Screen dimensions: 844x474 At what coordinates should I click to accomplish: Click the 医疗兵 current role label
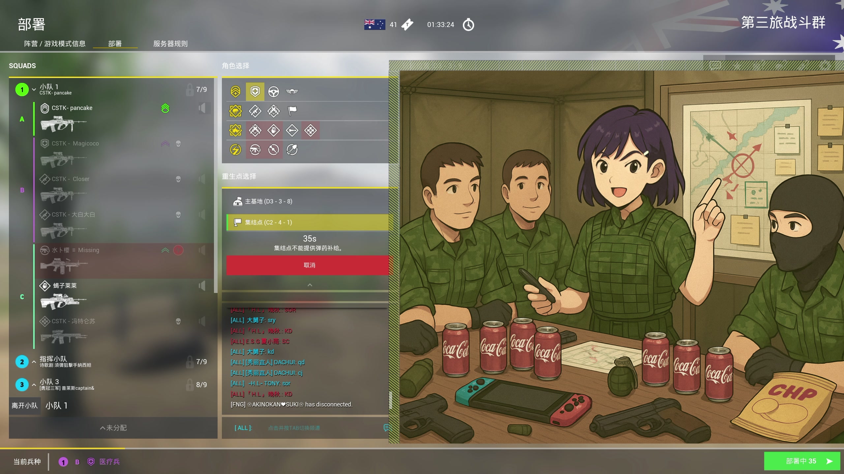coord(109,461)
